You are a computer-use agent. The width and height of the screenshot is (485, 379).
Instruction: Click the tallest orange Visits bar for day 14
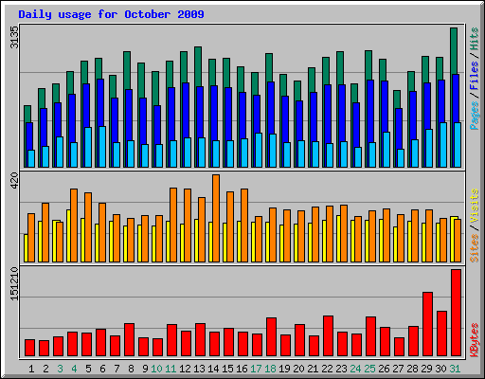pyautogui.click(x=216, y=218)
